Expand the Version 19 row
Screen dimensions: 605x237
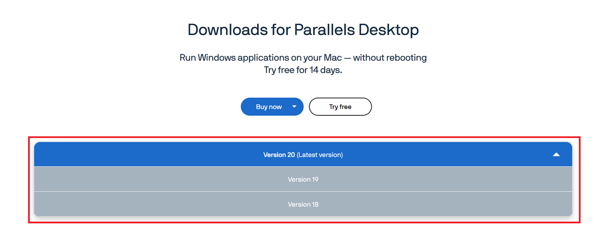pyautogui.click(x=303, y=179)
